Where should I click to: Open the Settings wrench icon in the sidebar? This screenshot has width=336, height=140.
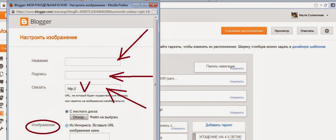(x=2, y=129)
